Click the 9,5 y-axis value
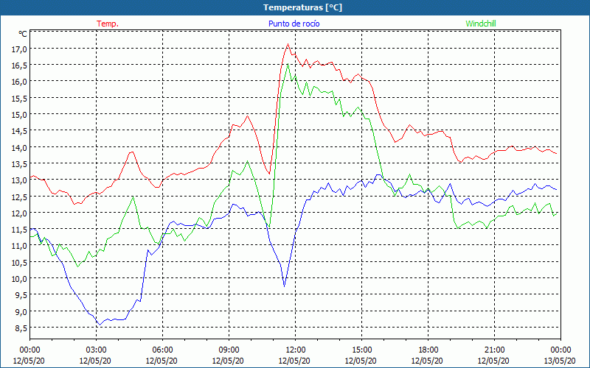Image resolution: width=590 pixels, height=368 pixels. coord(21,295)
